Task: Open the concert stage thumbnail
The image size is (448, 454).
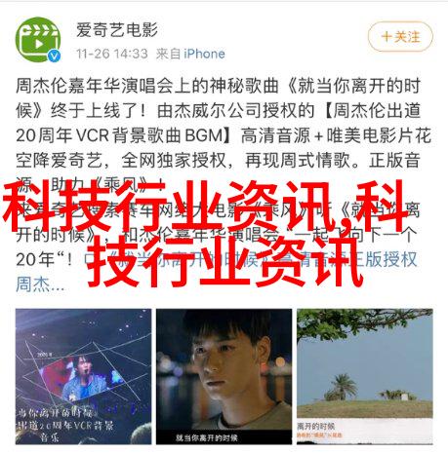Action: click(83, 376)
